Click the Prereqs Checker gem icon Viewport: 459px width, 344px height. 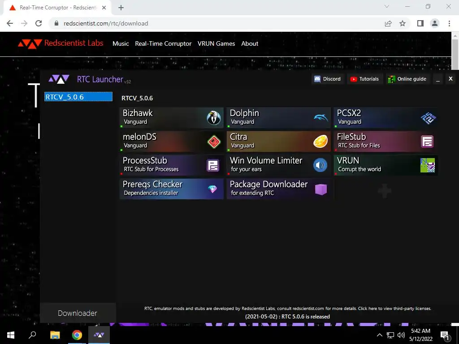click(212, 189)
